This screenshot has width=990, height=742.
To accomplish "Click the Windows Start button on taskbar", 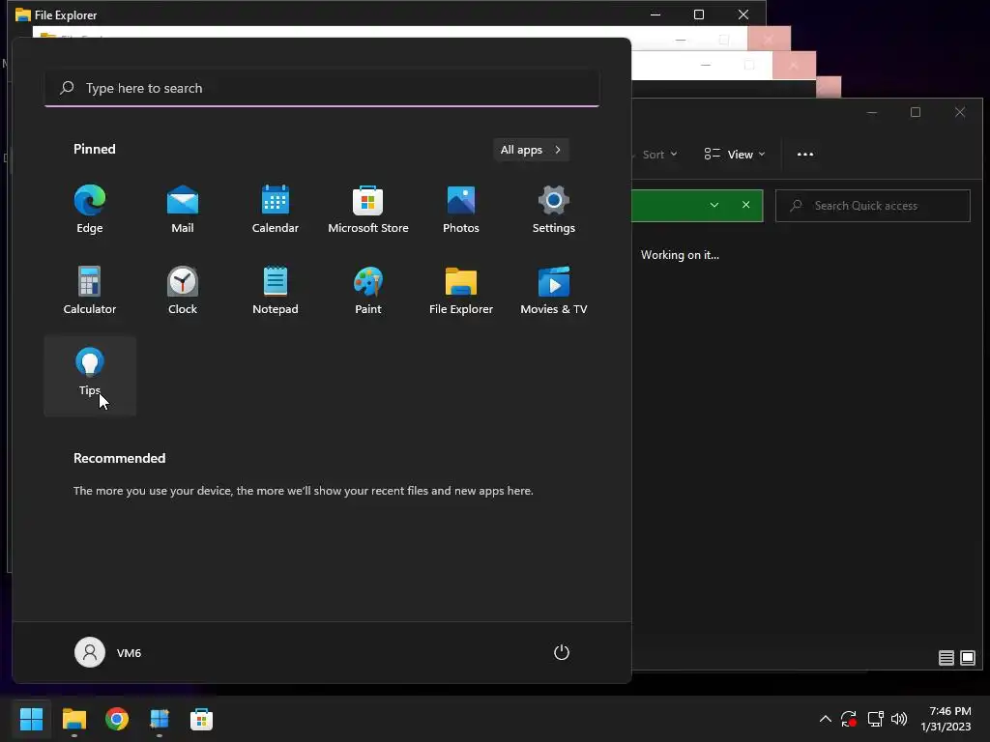I will pos(31,719).
